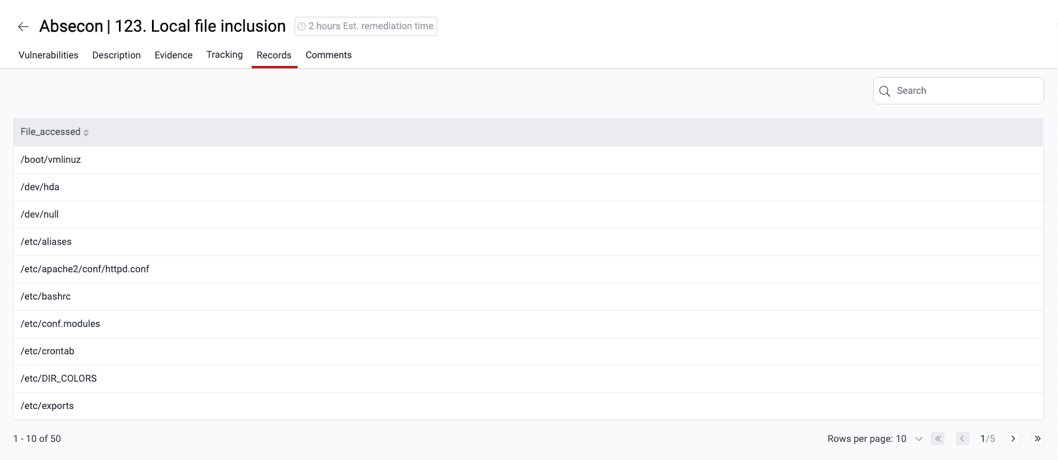Click the 2 hours Est. remediation time badge
The image size is (1058, 460).
pyautogui.click(x=366, y=26)
